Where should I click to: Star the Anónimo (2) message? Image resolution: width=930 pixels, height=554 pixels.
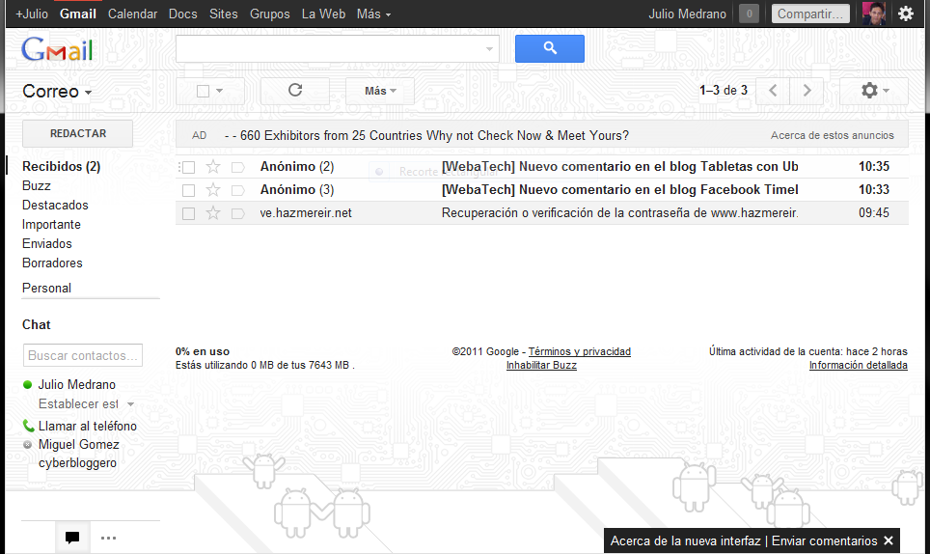click(x=213, y=167)
